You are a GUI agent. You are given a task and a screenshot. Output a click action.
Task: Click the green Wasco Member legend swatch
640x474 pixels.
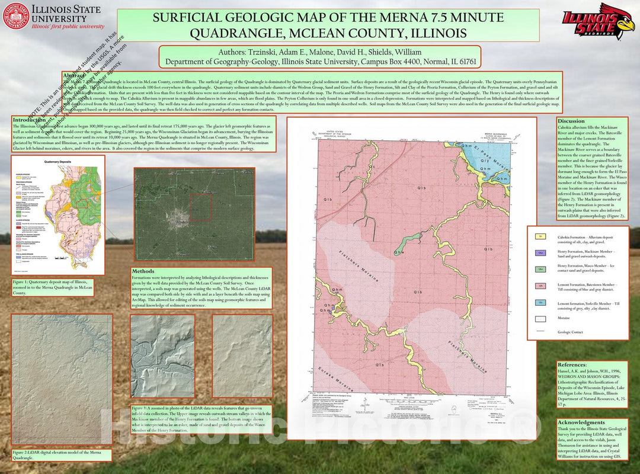pyautogui.click(x=540, y=269)
